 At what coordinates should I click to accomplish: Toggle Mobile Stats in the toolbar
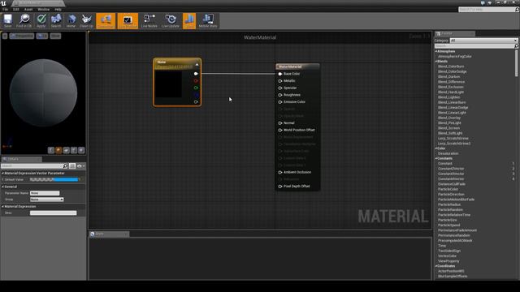click(208, 21)
